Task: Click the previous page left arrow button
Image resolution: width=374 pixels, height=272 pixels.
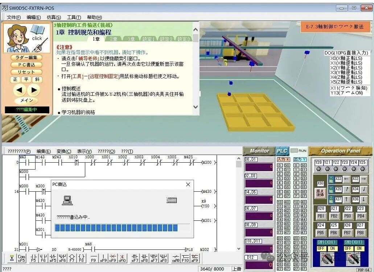Action: coord(19,90)
